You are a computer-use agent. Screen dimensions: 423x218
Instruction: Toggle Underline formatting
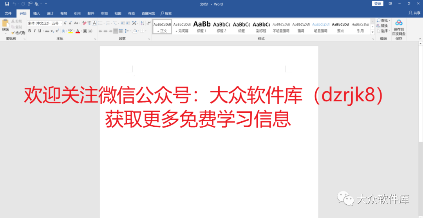40,31
